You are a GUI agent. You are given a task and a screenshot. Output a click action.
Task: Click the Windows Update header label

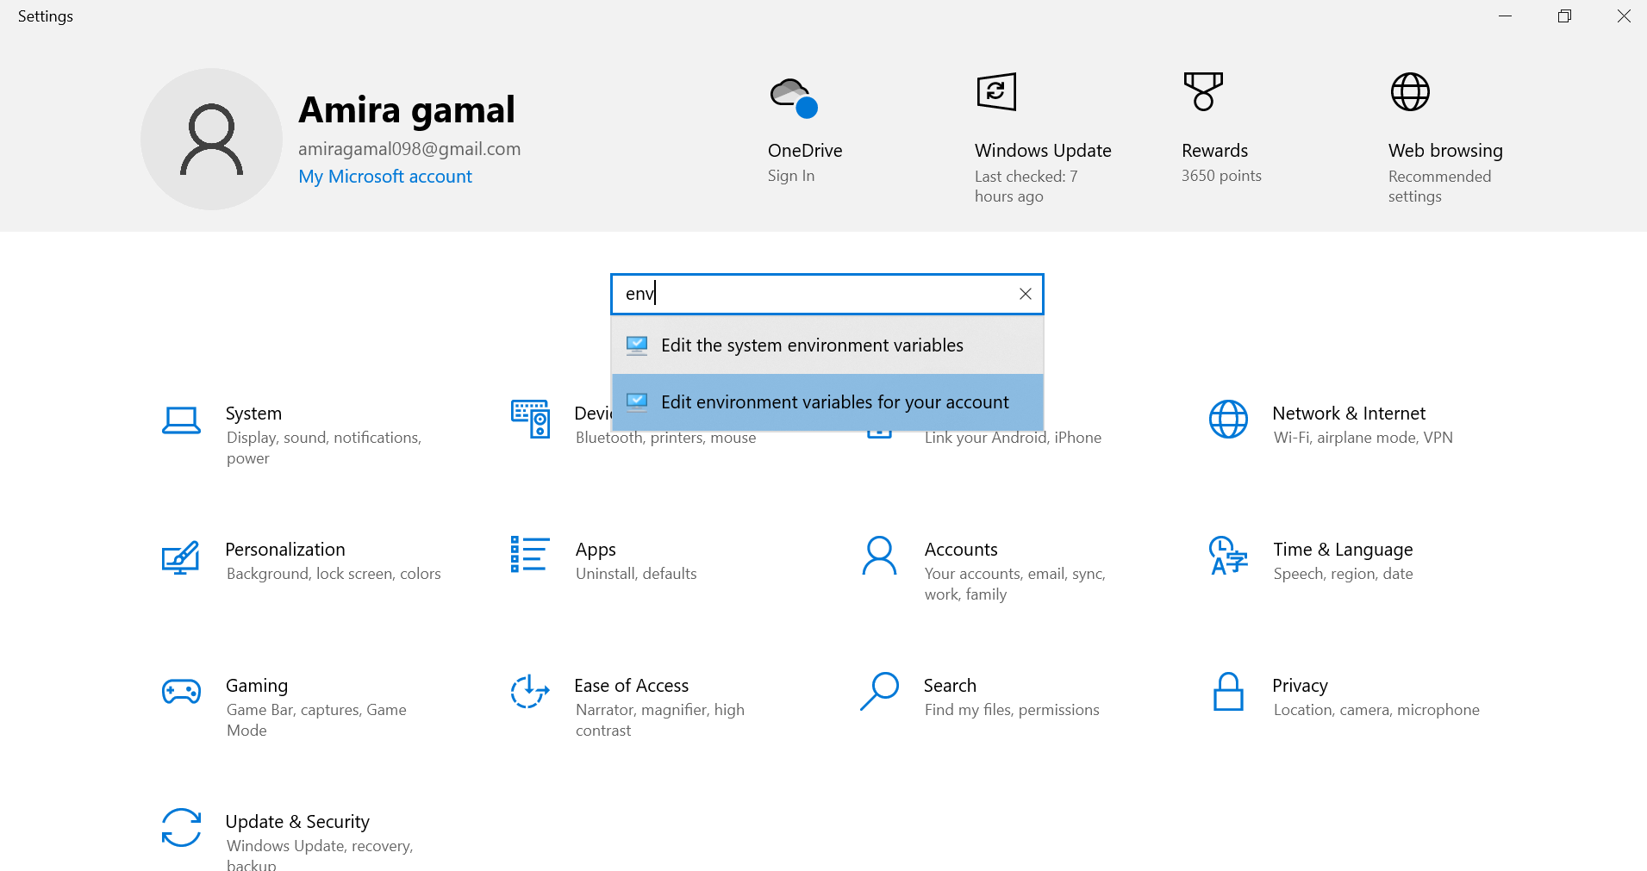[x=1043, y=151]
